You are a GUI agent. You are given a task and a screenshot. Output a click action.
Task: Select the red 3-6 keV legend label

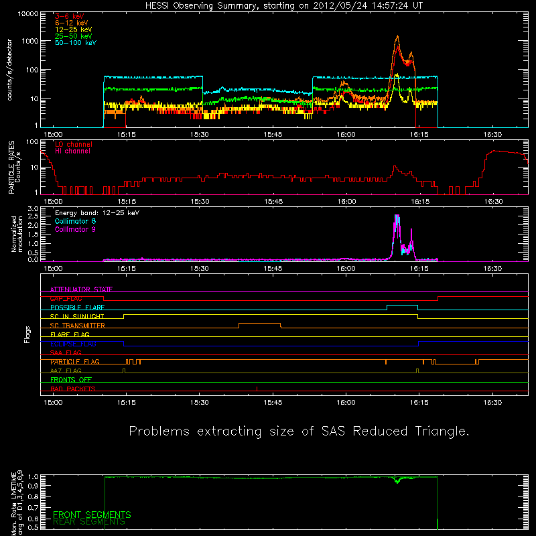(x=70, y=16)
